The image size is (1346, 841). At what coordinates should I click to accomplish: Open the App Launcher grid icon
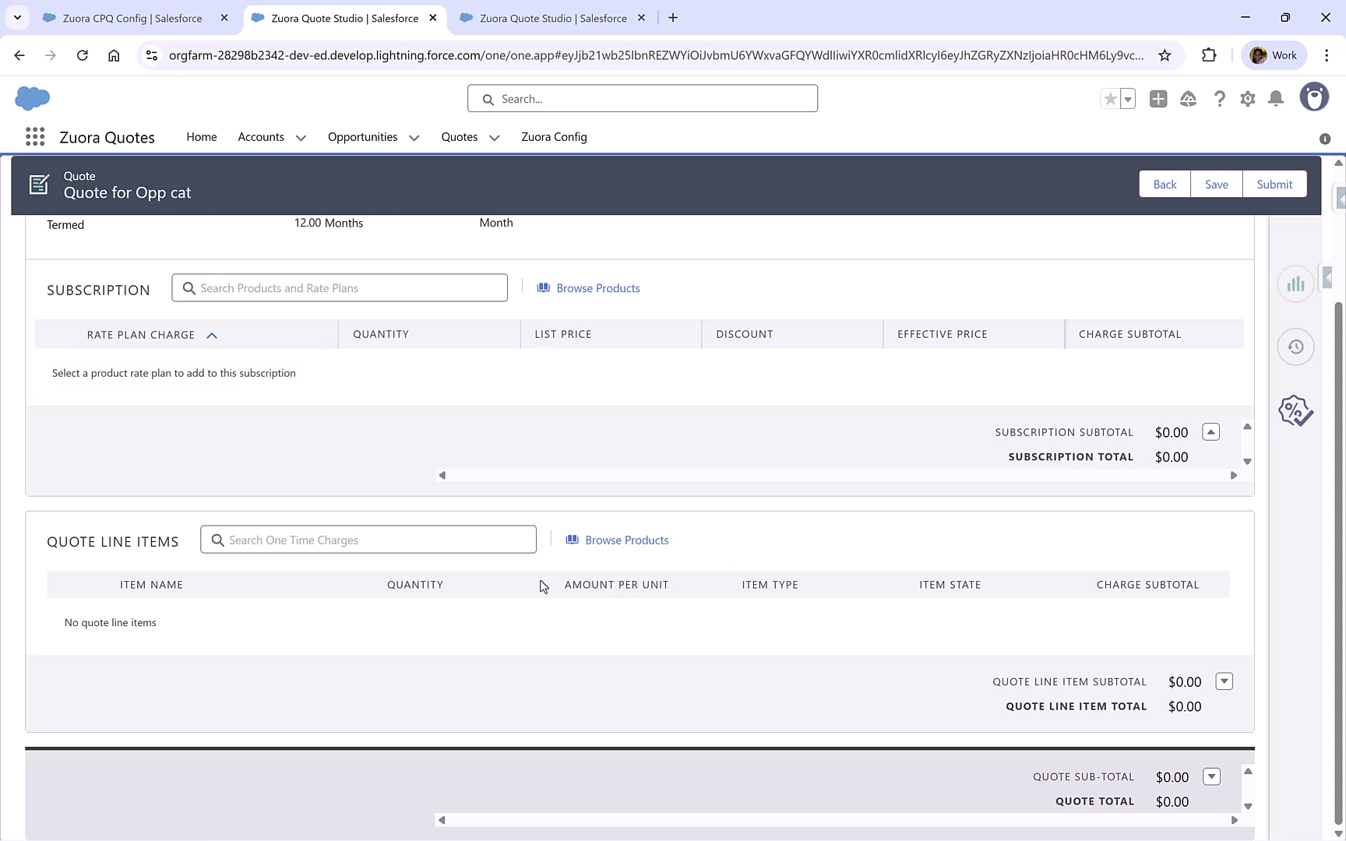pos(35,136)
